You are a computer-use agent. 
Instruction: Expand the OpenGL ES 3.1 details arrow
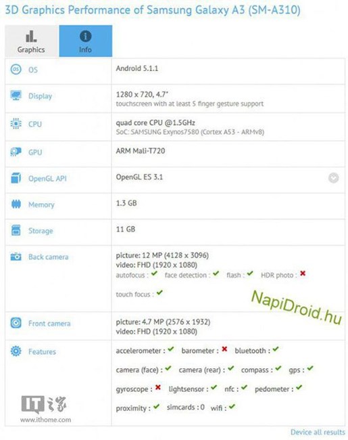(333, 178)
